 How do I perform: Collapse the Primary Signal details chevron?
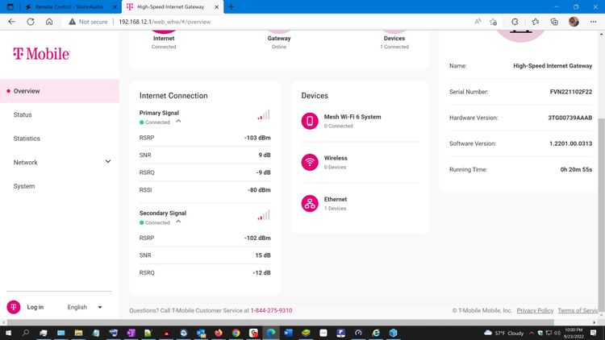[x=178, y=121]
